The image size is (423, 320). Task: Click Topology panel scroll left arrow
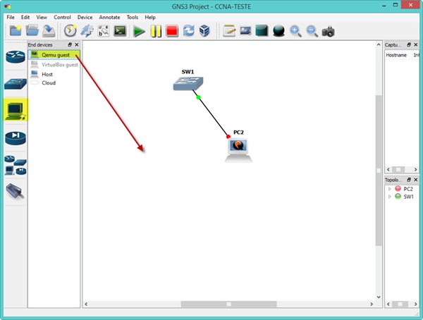click(x=388, y=304)
